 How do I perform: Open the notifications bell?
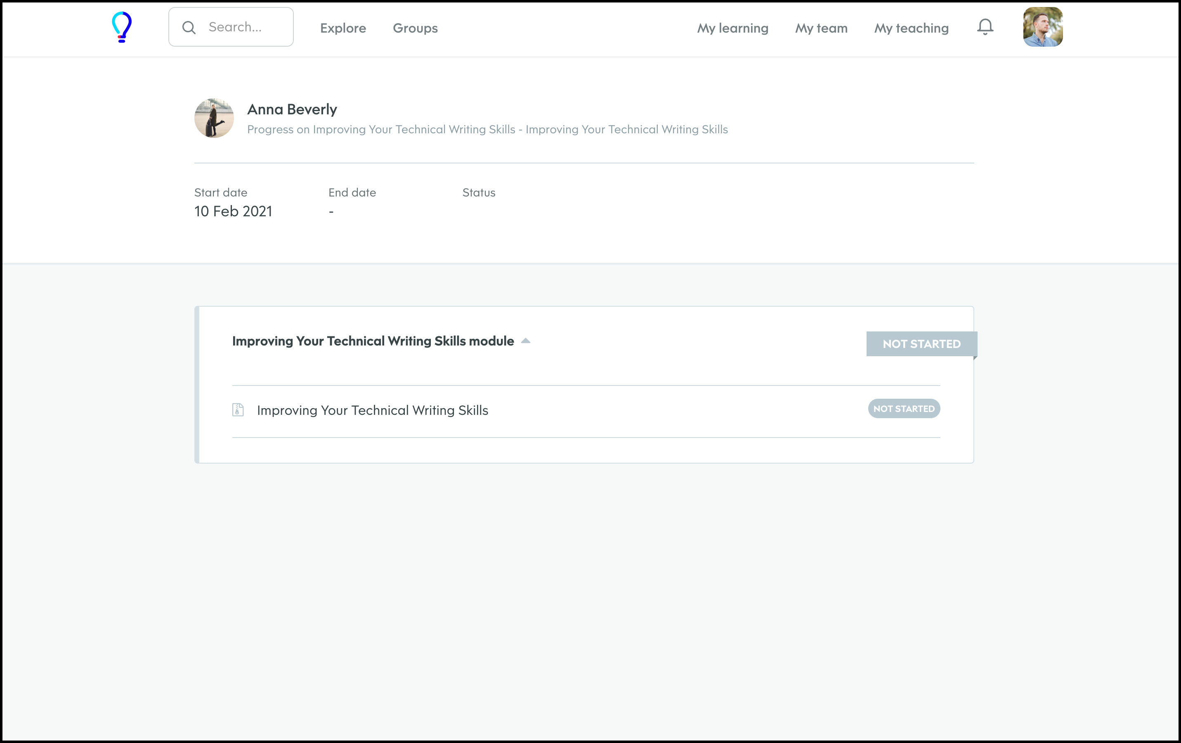985,27
